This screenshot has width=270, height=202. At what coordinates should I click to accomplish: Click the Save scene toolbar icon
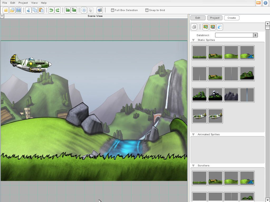tap(18, 10)
